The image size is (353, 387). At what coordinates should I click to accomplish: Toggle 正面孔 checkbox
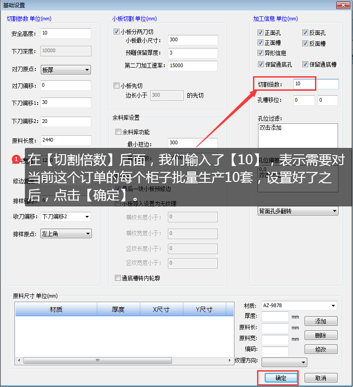point(260,32)
